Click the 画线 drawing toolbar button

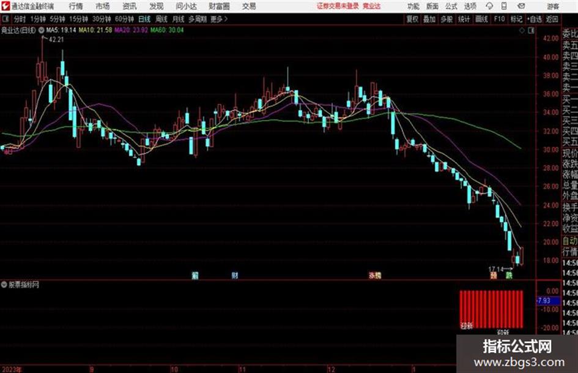(x=481, y=19)
